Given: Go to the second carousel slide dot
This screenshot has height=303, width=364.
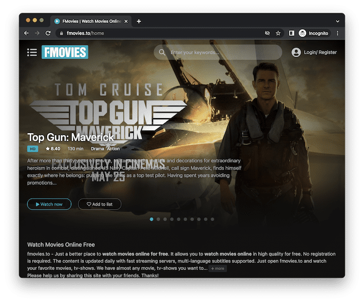Looking at the screenshot, I should 158,219.
